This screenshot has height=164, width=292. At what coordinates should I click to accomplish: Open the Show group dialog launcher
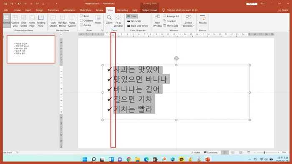pyautogui.click(x=102, y=30)
